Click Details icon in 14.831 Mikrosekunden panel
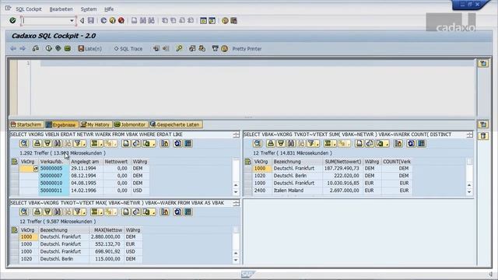 (258, 143)
